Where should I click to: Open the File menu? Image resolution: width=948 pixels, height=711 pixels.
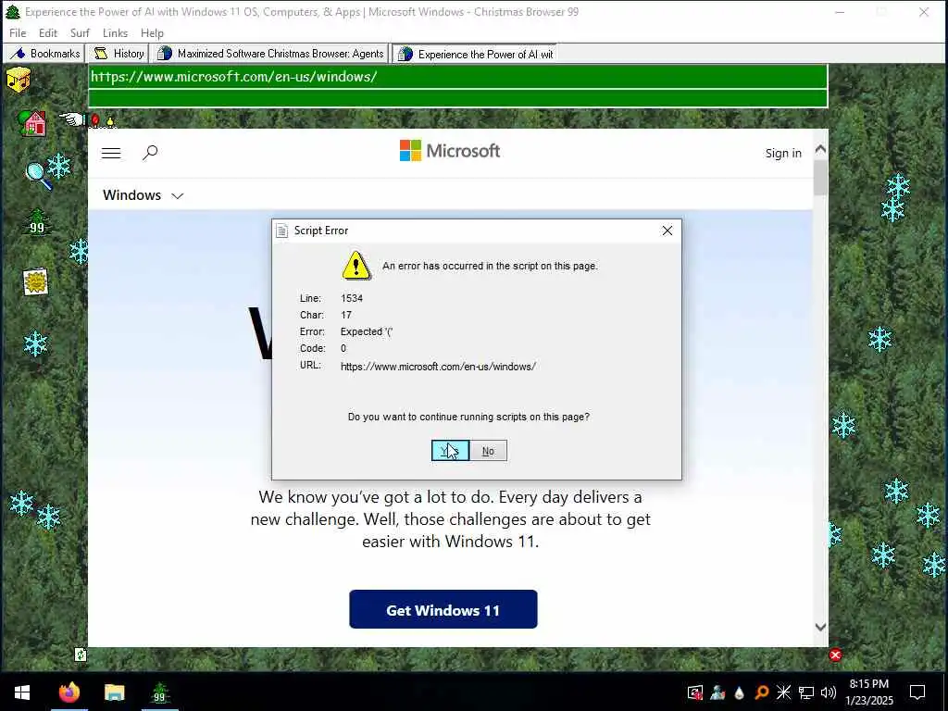(x=18, y=32)
